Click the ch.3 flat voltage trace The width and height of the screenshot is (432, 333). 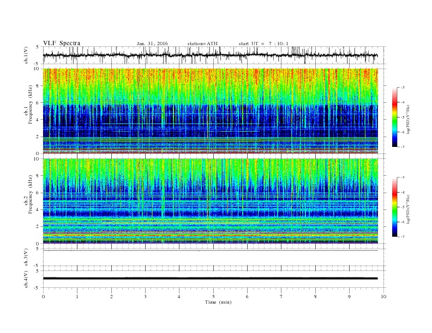pos(211,251)
